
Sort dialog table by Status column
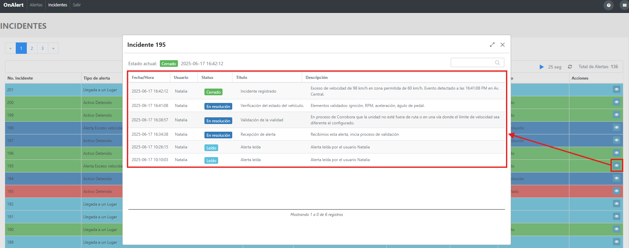(215, 78)
